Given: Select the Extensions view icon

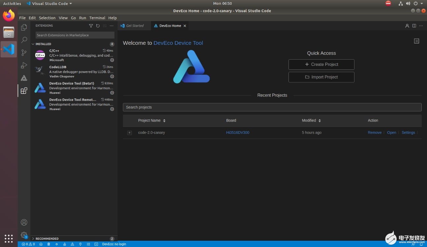Looking at the screenshot, I should (x=24, y=91).
